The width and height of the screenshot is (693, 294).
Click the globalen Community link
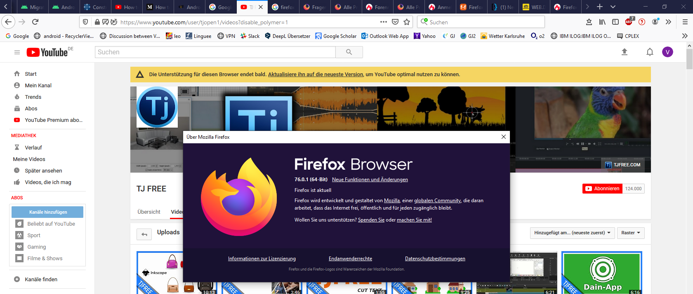437,201
